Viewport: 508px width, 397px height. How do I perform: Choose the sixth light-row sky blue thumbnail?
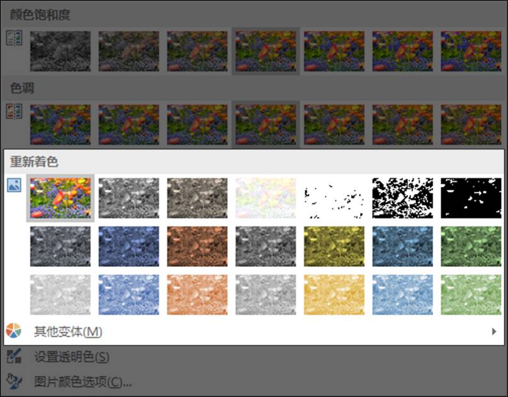coord(402,294)
